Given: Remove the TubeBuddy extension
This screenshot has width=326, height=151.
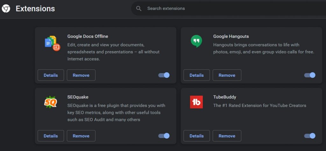Looking at the screenshot, I should pos(227,136).
